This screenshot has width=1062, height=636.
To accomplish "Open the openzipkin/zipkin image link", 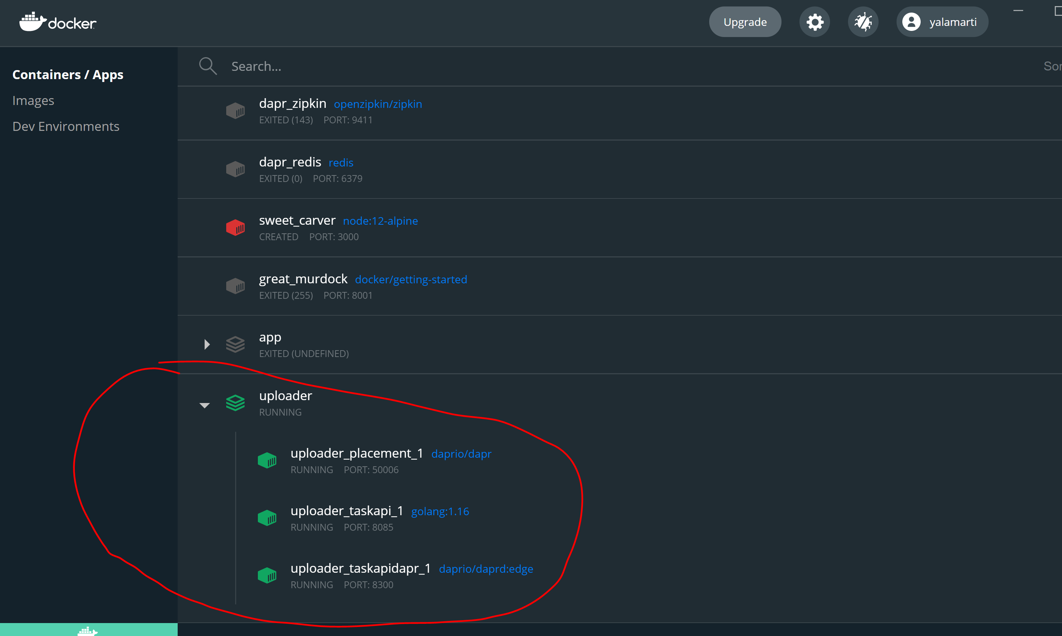I will pyautogui.click(x=378, y=104).
